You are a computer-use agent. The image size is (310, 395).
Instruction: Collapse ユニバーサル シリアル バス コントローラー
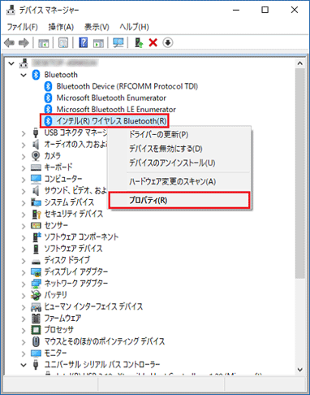[x=24, y=365]
